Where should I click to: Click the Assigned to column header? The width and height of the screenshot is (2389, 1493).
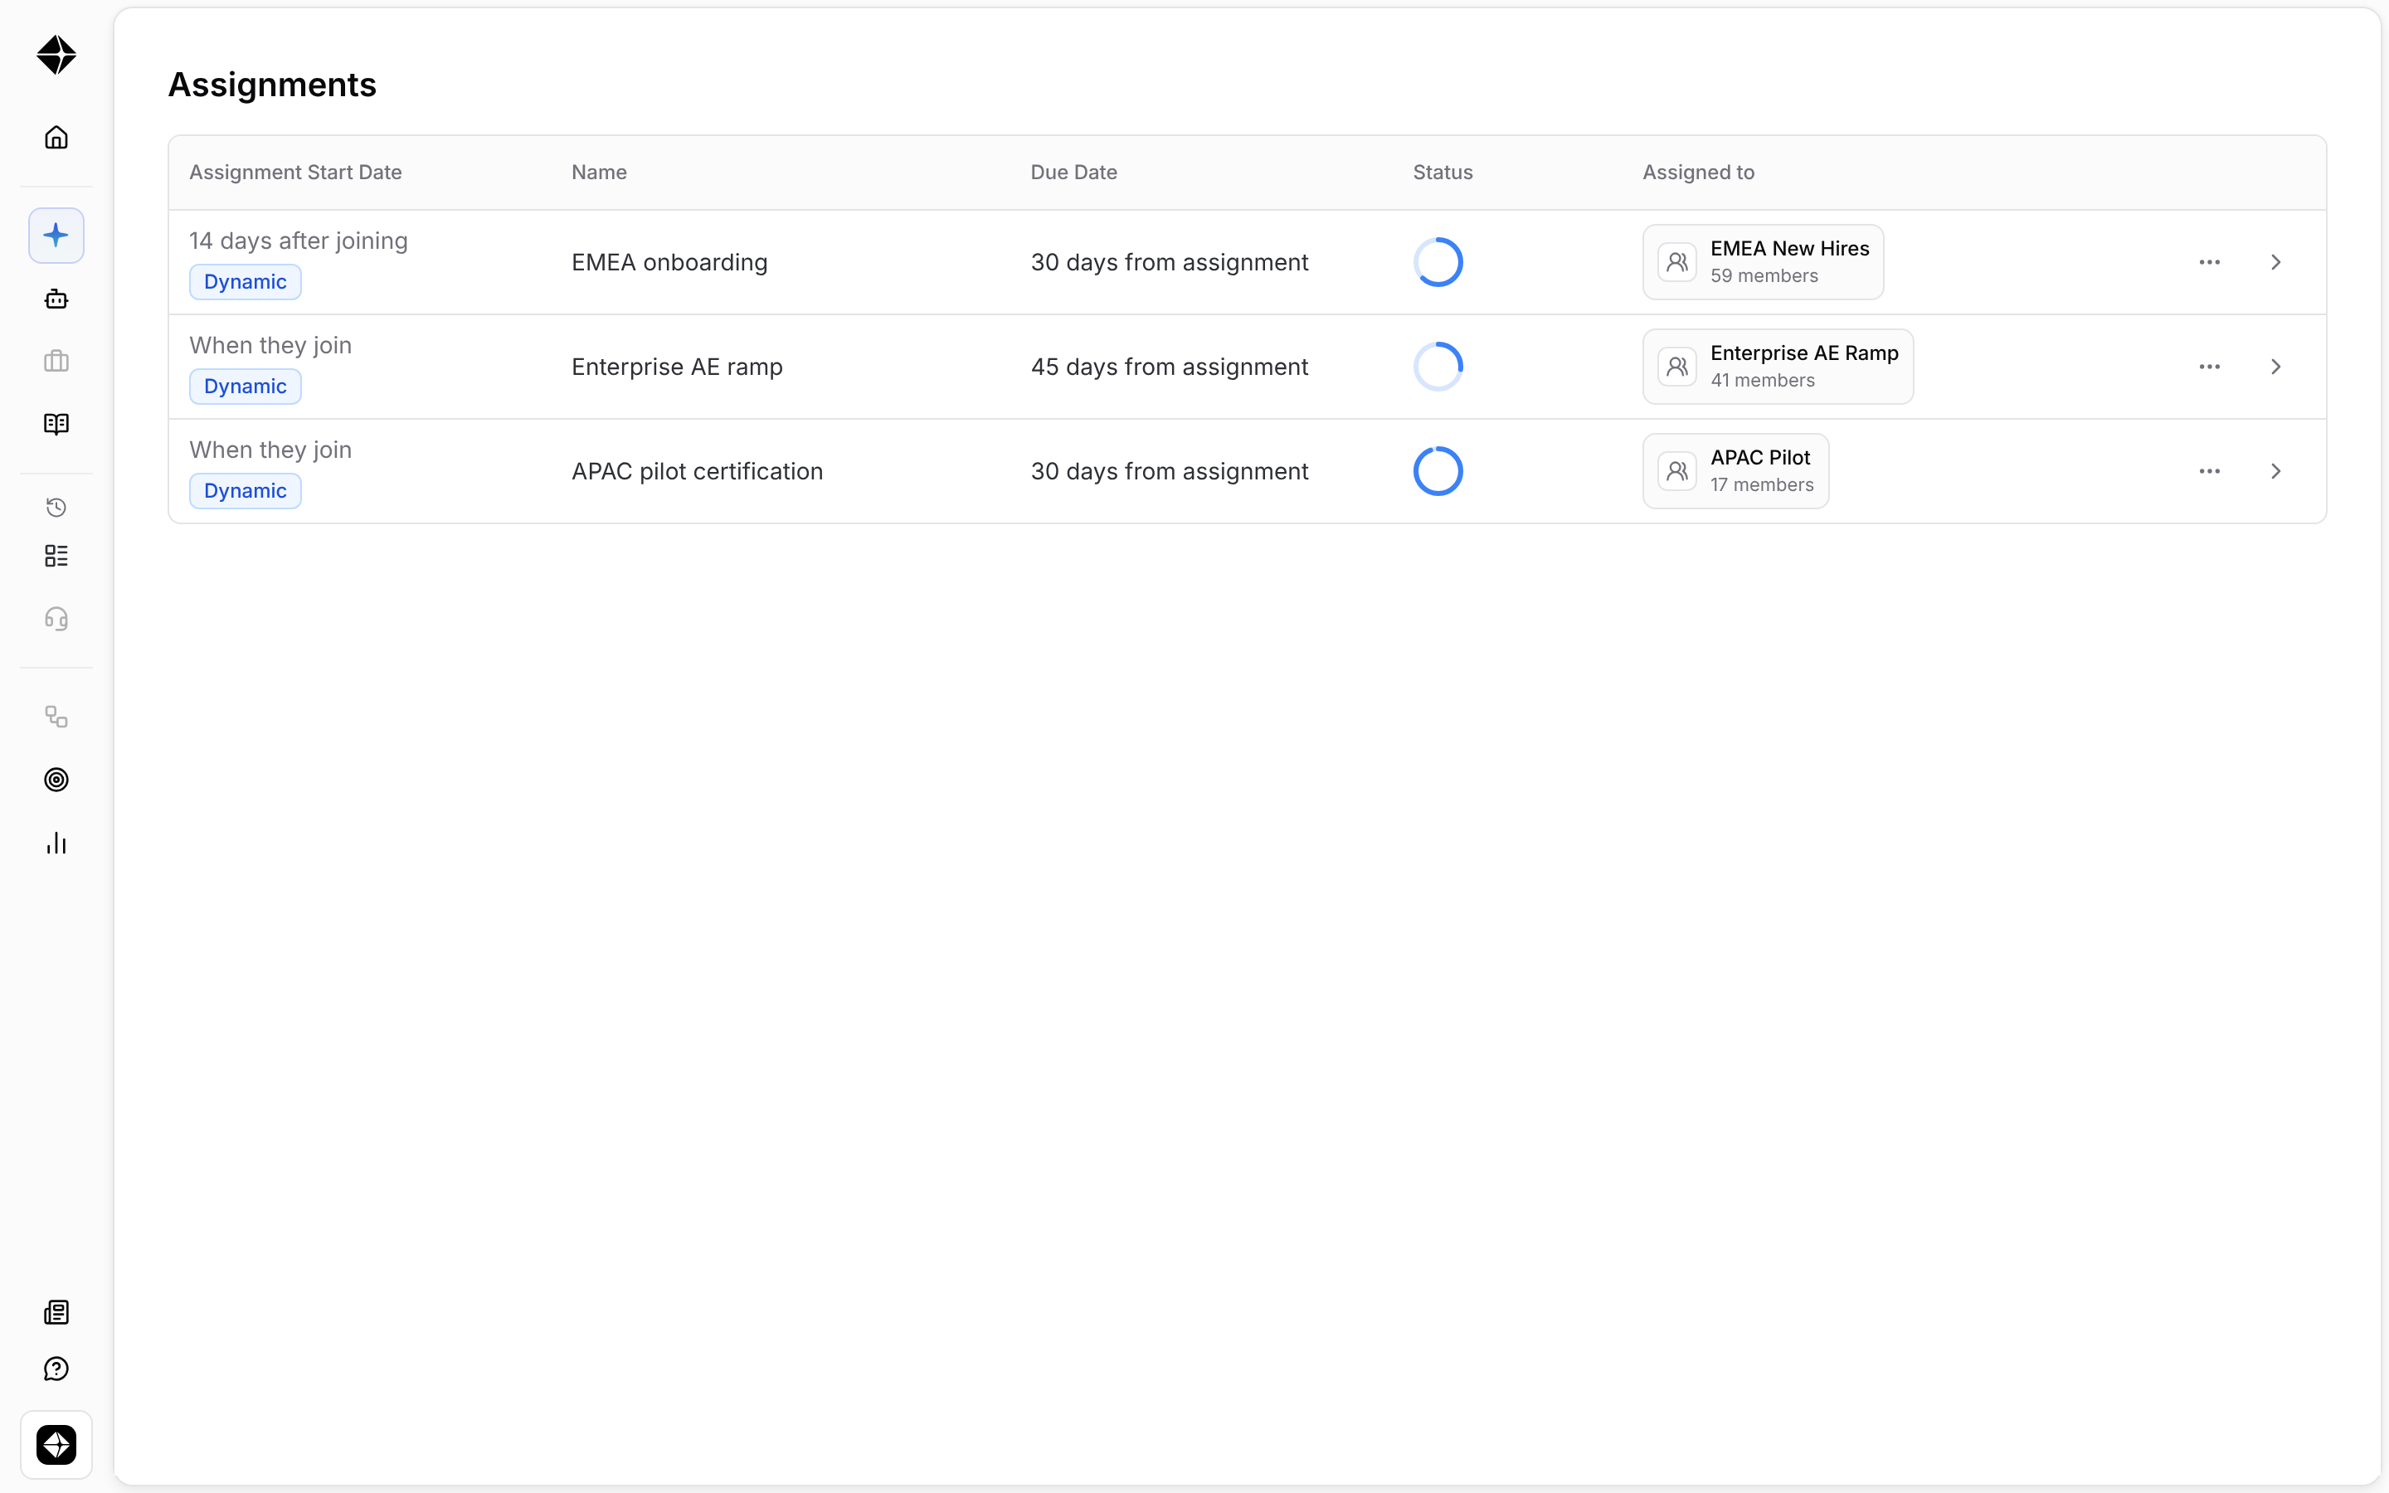(x=1698, y=172)
